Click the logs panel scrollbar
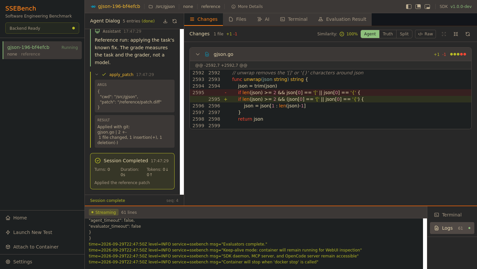Viewport: 477px width, 269px height. click(425, 244)
